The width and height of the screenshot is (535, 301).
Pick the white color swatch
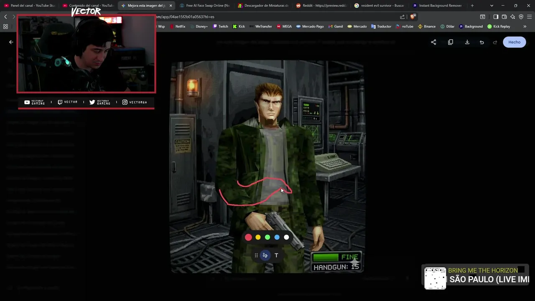[x=286, y=237]
